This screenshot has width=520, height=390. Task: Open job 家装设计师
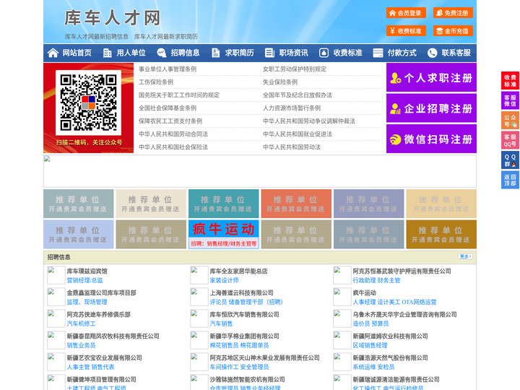pos(224,280)
